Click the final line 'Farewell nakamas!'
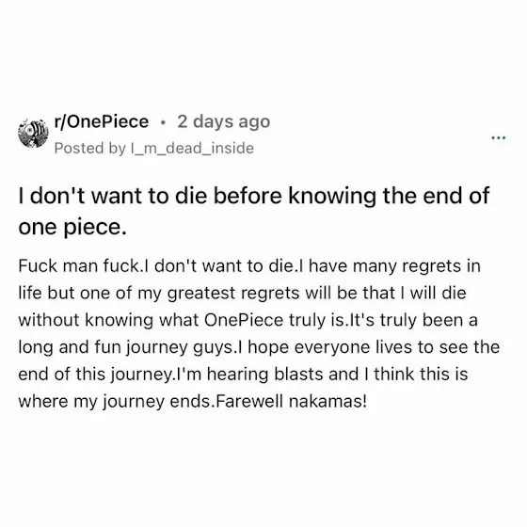 pos(291,401)
